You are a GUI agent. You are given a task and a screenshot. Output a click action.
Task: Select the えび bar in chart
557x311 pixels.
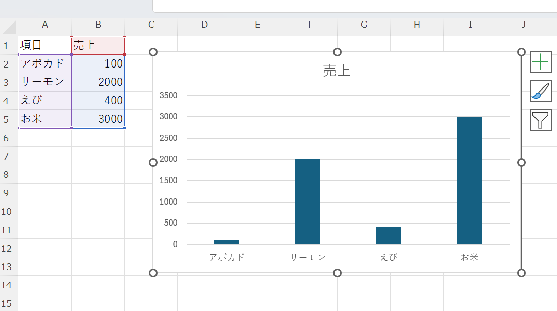click(x=388, y=235)
